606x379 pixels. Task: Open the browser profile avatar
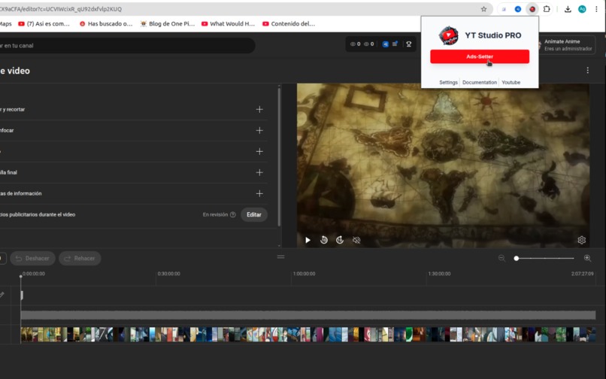582,9
